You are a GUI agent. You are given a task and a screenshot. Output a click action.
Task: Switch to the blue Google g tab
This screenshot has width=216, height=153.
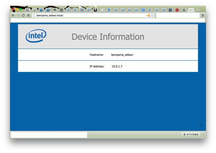pos(143,10)
